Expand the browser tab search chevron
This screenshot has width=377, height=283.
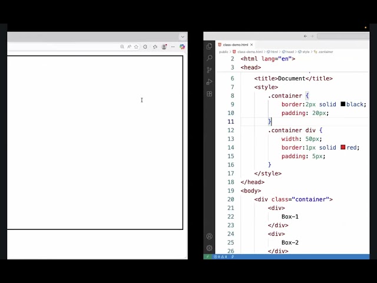[182, 37]
